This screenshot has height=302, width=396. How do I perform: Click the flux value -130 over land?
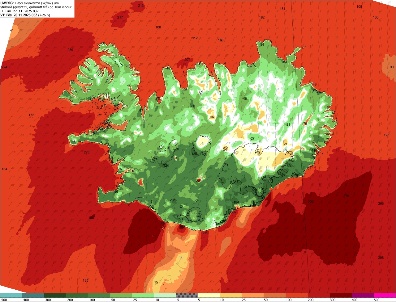194,154
